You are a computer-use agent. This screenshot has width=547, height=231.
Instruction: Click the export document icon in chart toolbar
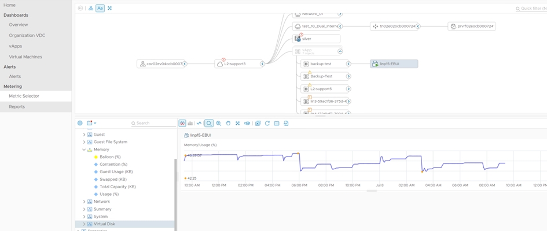click(x=287, y=123)
